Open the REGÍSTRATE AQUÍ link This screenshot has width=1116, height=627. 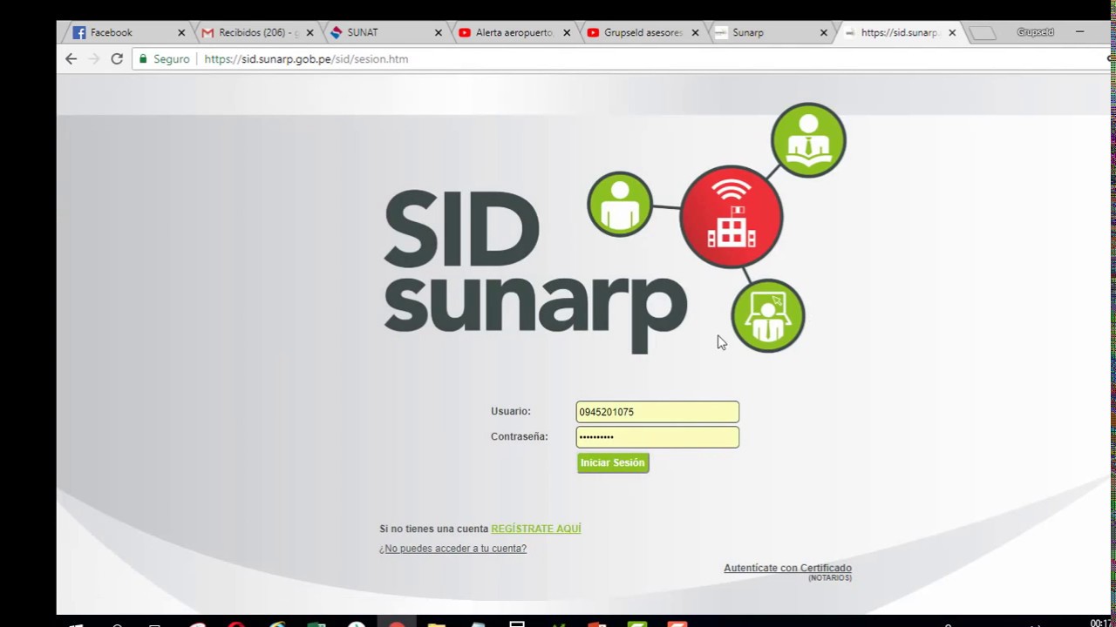click(536, 529)
